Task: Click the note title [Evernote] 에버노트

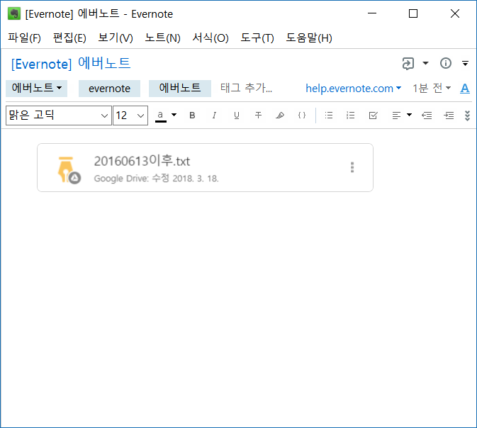Action: 71,64
